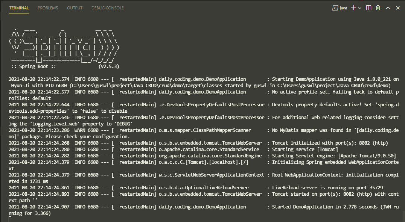Click 'org.apache.catalina.core.StandardEngine' logger name
This screenshot has height=222, width=405.
click(x=210, y=156)
